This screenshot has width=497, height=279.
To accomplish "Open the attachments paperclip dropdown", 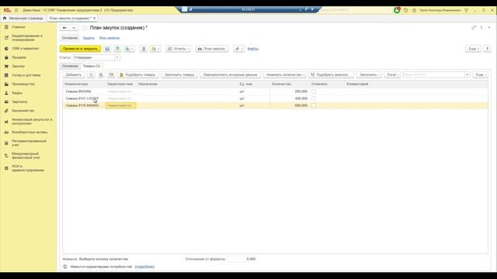I will [239, 49].
